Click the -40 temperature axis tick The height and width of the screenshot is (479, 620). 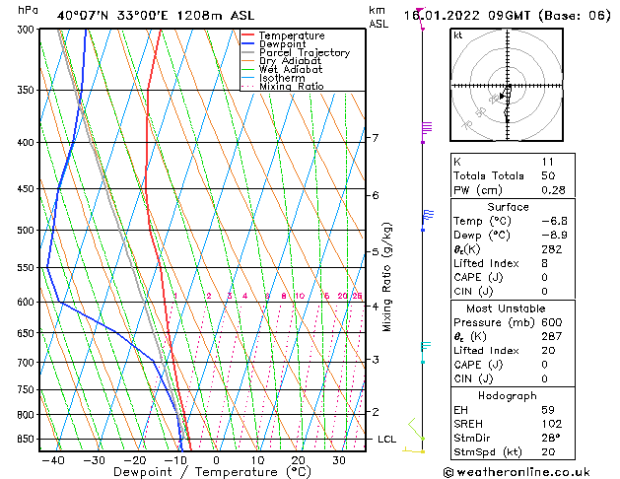[52, 460]
